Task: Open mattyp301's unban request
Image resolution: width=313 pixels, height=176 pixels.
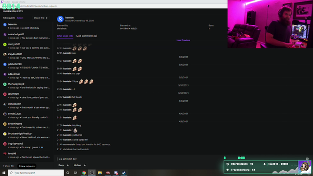Action: click(x=26, y=46)
